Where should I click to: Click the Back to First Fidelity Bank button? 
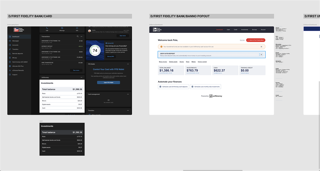(256, 40)
